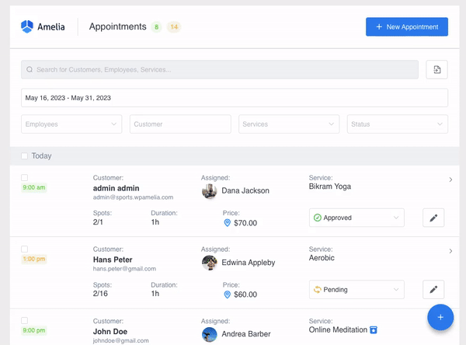Viewport: 466px width, 345px height.
Task: Edit Hans Peter appointment using pencil icon
Action: pos(433,290)
